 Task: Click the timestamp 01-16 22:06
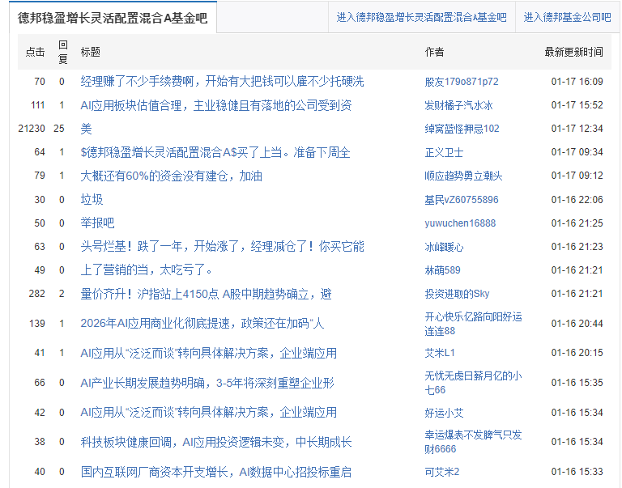click(577, 199)
